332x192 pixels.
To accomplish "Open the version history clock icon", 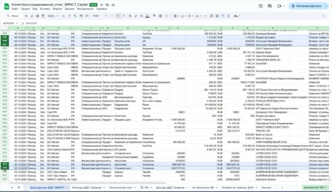I will point(261,6).
